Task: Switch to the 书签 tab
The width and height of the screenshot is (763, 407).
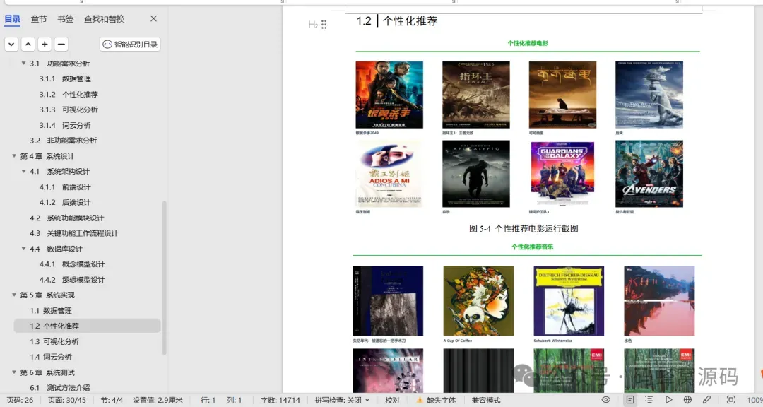Action: (x=66, y=19)
